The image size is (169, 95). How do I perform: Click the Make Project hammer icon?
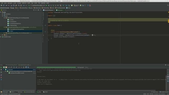[x=29, y=5]
